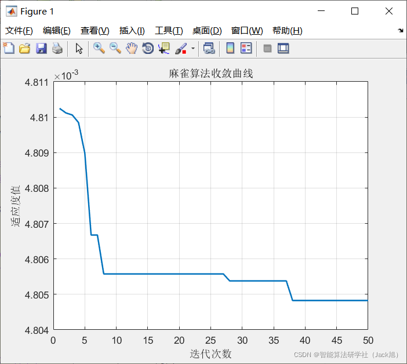This screenshot has width=407, height=364.
Task: Select the Brush data tool
Action: (x=181, y=49)
